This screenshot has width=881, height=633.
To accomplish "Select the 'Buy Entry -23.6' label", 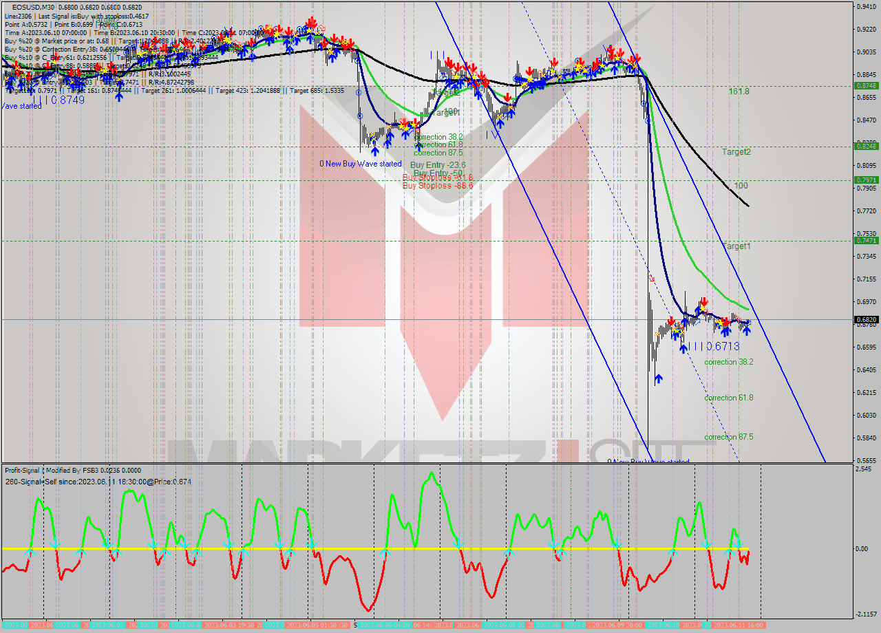I will point(438,165).
